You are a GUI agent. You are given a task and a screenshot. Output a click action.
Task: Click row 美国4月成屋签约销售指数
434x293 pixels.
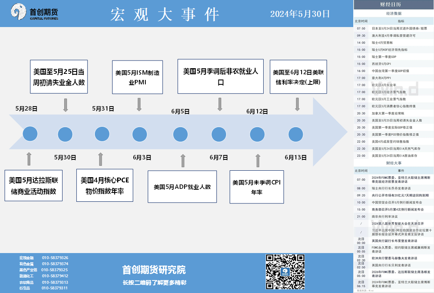click(x=394, y=142)
